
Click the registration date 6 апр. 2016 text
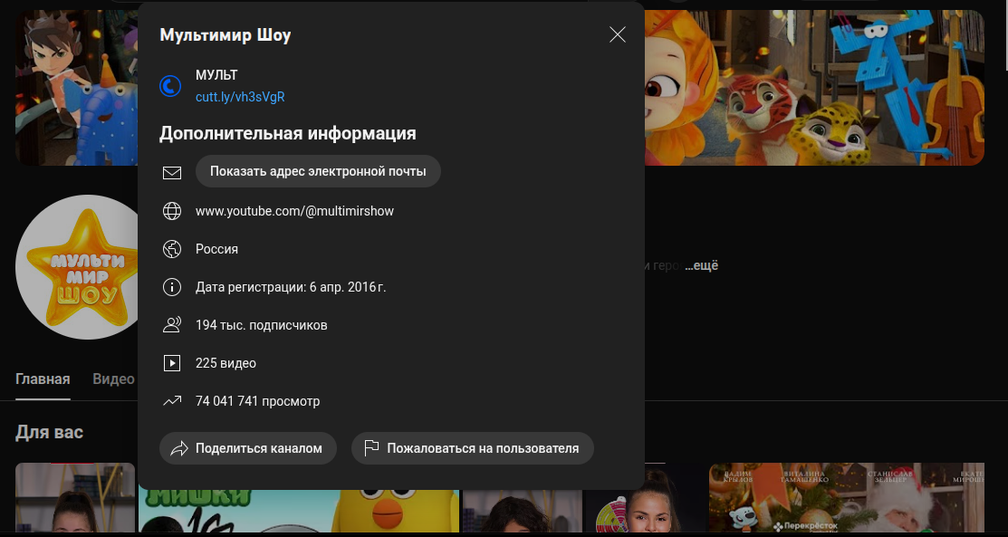(291, 287)
